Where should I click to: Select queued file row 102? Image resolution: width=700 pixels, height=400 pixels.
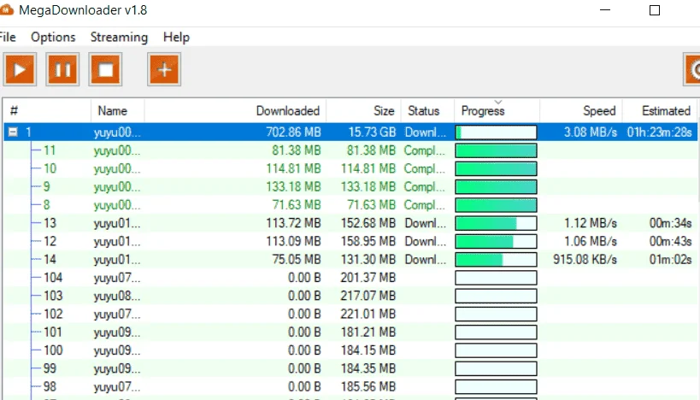(350, 314)
